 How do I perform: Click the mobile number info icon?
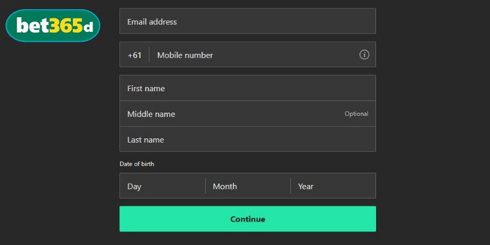364,55
